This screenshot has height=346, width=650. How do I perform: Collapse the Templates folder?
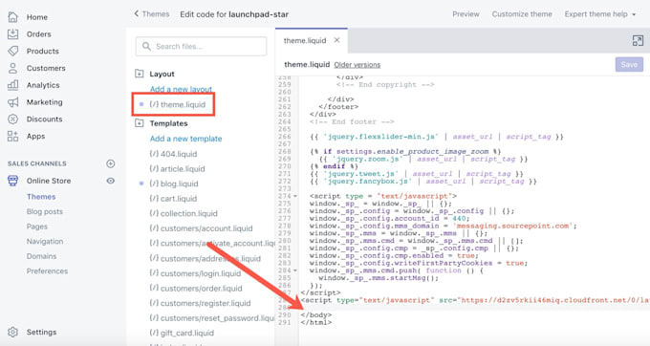[x=140, y=123]
